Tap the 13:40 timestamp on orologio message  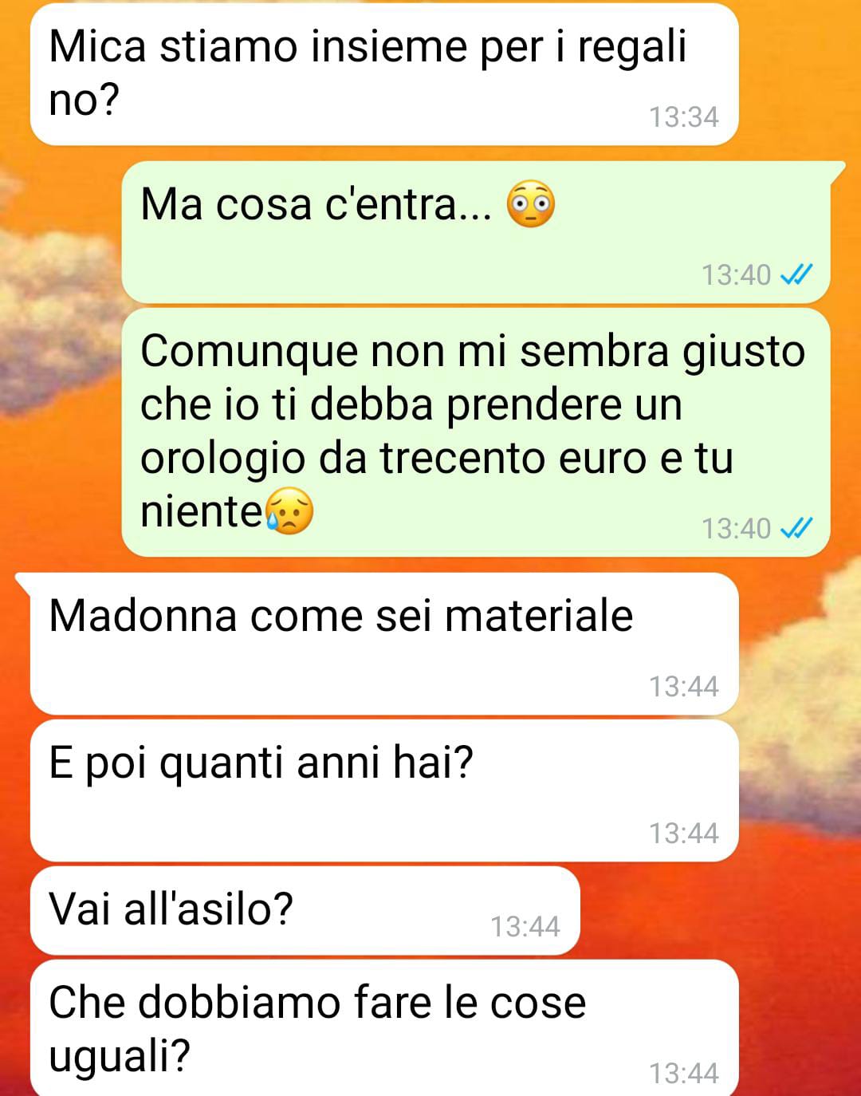click(737, 528)
